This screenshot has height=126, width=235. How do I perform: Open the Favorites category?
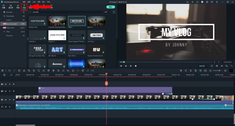point(14,12)
